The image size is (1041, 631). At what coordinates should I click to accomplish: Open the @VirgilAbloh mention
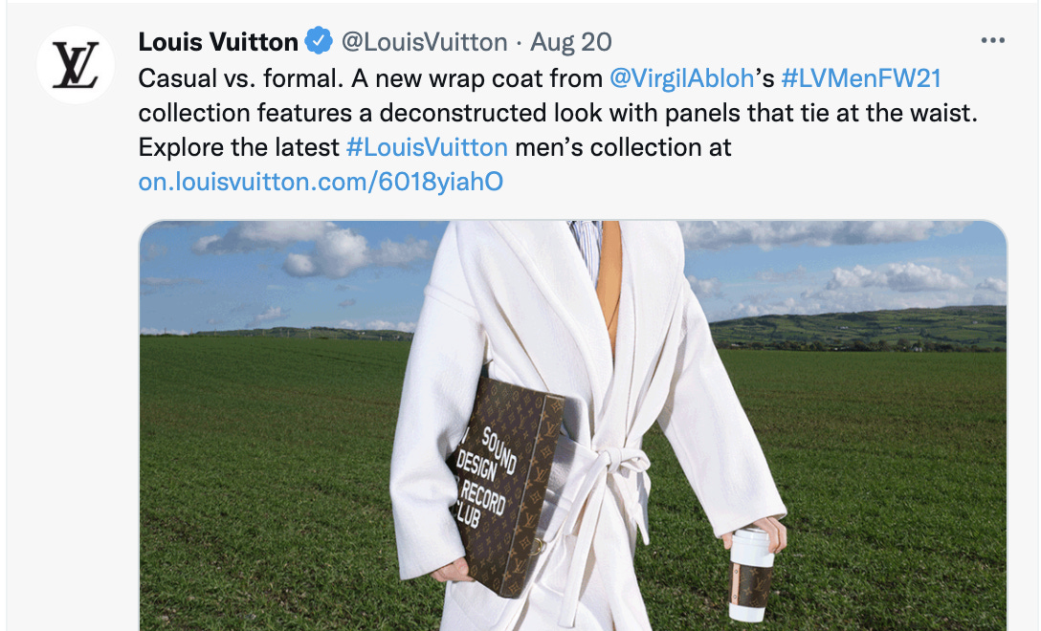click(x=681, y=78)
